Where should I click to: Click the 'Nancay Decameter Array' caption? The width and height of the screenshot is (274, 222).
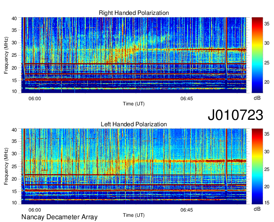pos(59,217)
